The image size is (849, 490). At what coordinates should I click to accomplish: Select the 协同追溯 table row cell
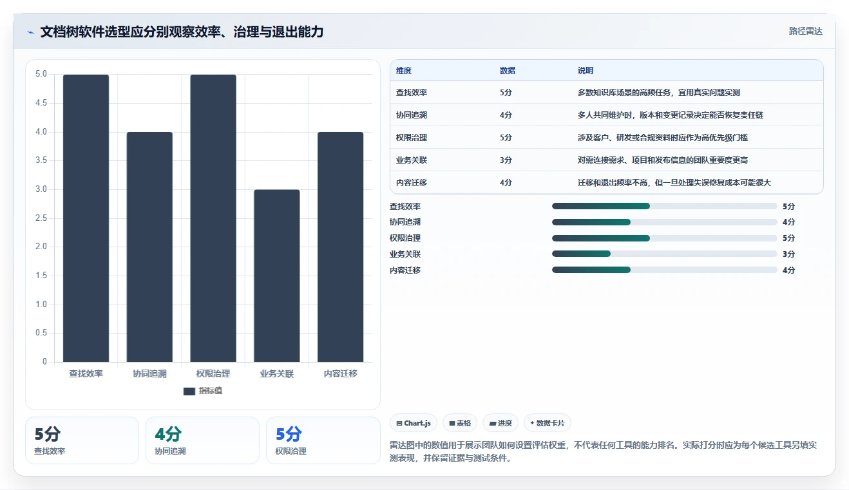(412, 115)
